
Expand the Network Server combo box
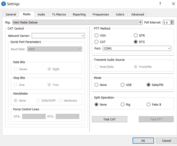(x=83, y=36)
